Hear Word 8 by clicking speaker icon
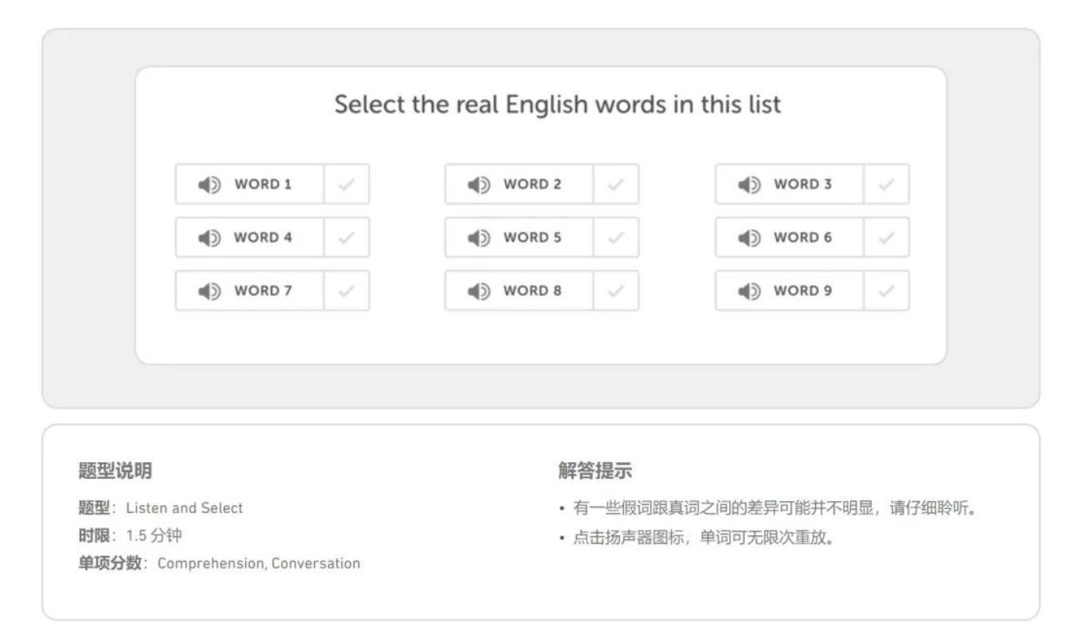The image size is (1084, 638). pos(478,291)
